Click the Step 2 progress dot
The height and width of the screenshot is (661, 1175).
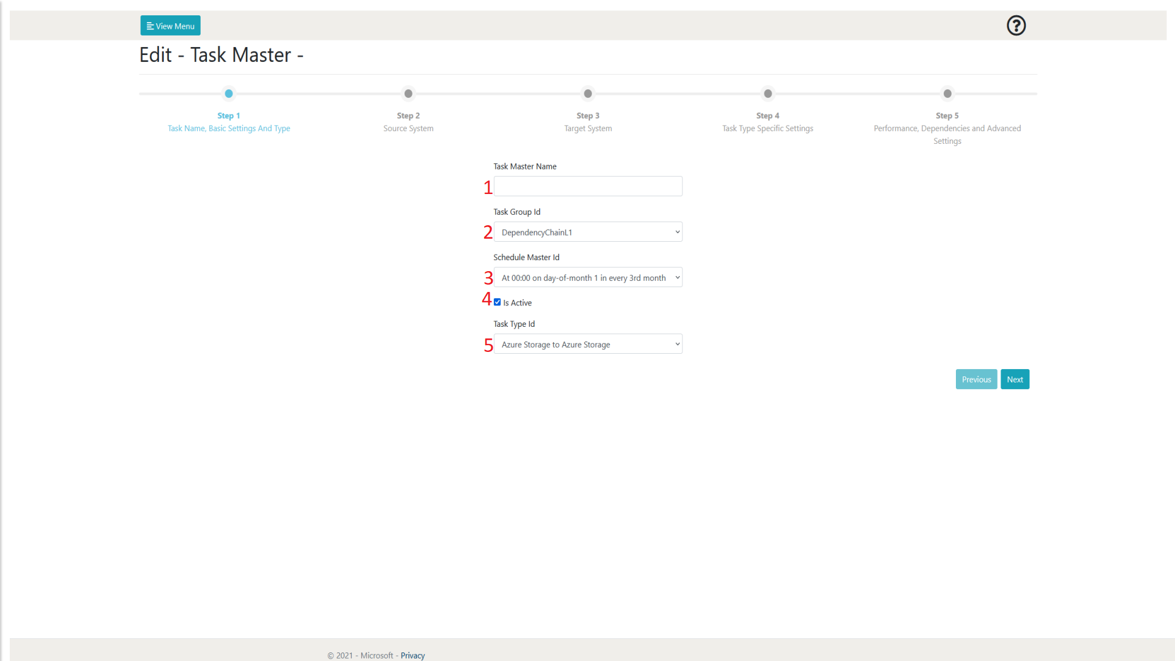coord(408,94)
